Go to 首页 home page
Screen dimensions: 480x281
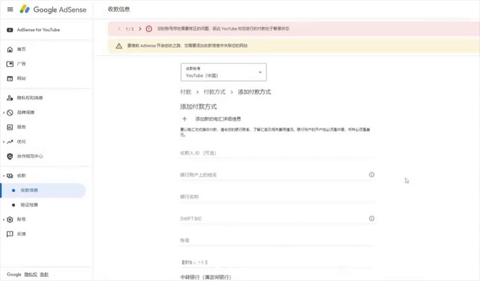tap(21, 49)
